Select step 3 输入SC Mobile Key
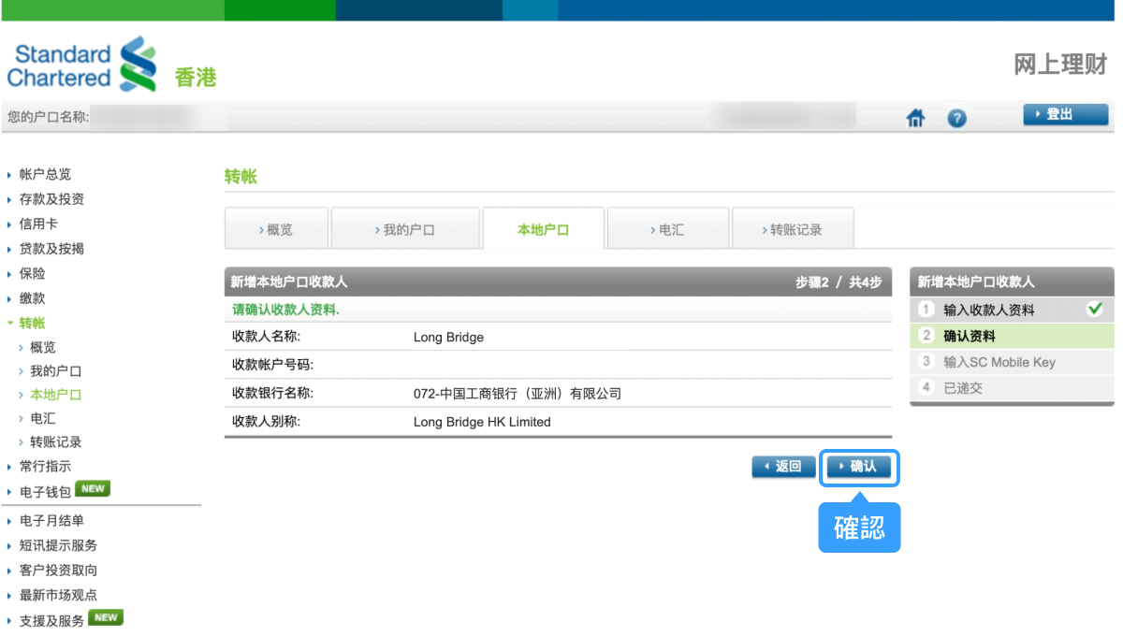Viewport: 1123px width, 636px height. [x=1012, y=362]
